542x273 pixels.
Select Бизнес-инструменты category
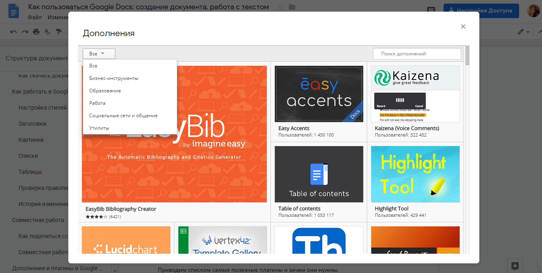click(114, 78)
